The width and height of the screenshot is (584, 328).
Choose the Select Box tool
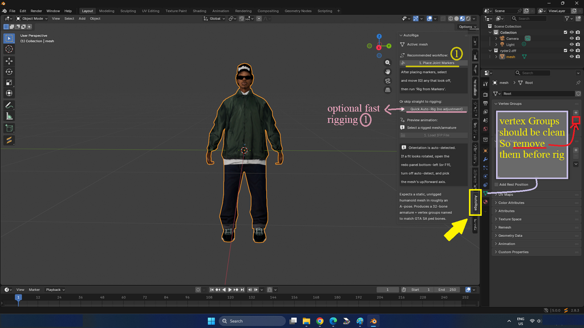[x=9, y=38]
